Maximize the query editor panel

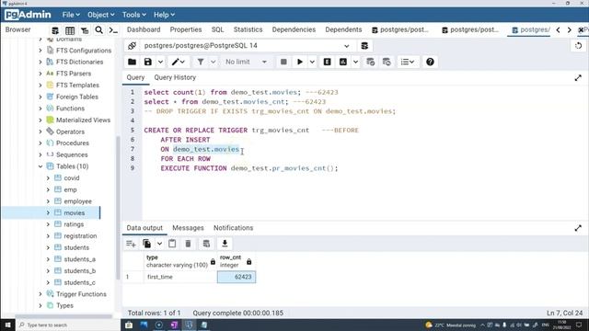point(578,77)
